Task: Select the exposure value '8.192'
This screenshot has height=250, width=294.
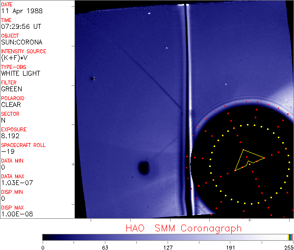Action: click(10, 136)
